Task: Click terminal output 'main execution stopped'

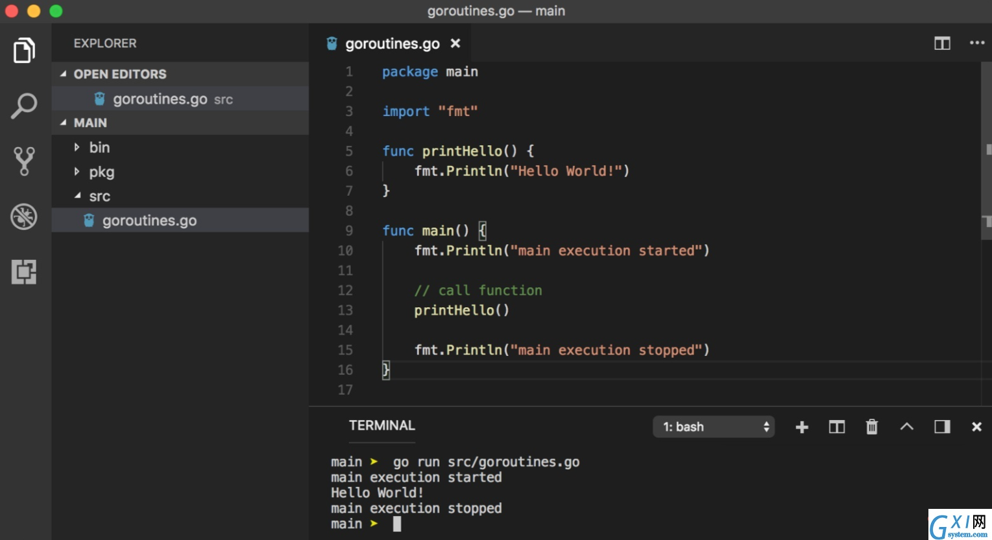Action: coord(416,508)
